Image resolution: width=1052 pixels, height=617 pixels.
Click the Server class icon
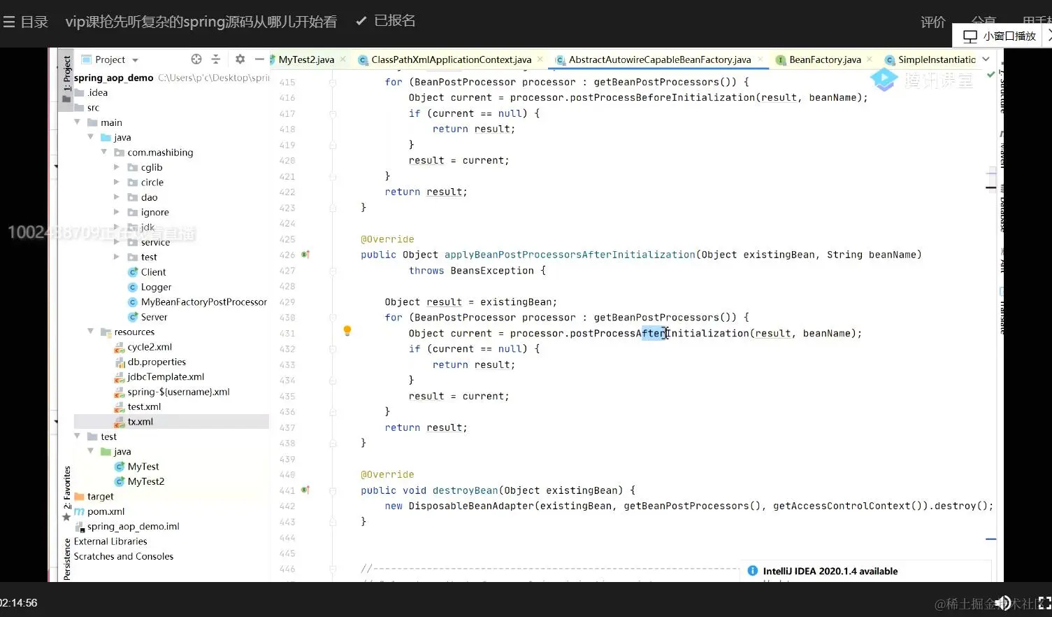point(133,317)
